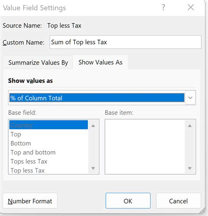
Task: Choose Top and bottom base field
Action: [49, 152]
